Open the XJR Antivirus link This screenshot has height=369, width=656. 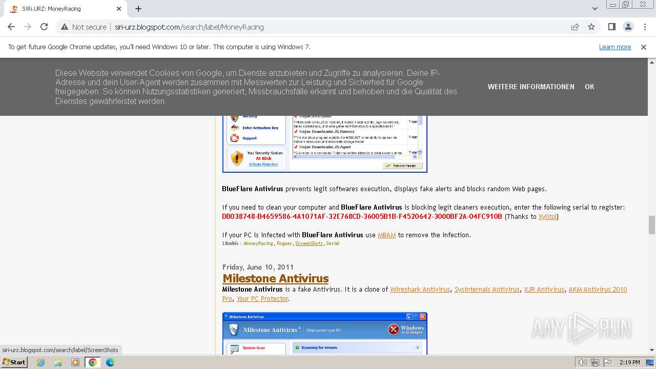point(544,290)
